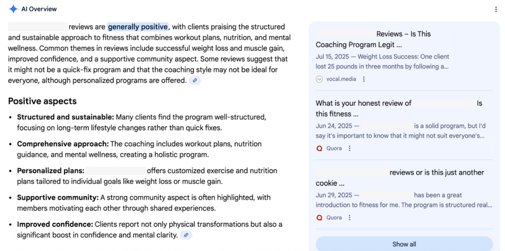Viewport: 505px width, 251px height.
Task: Open 'reviews or is this just another cookie' link
Action: (x=436, y=173)
